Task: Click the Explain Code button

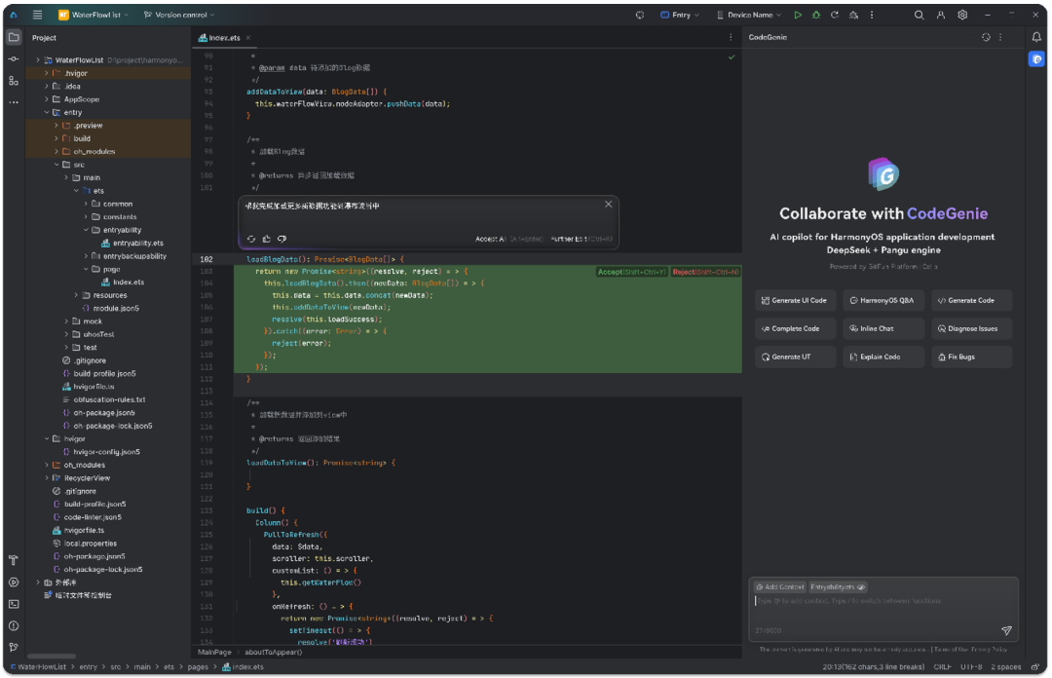Action: coord(883,358)
